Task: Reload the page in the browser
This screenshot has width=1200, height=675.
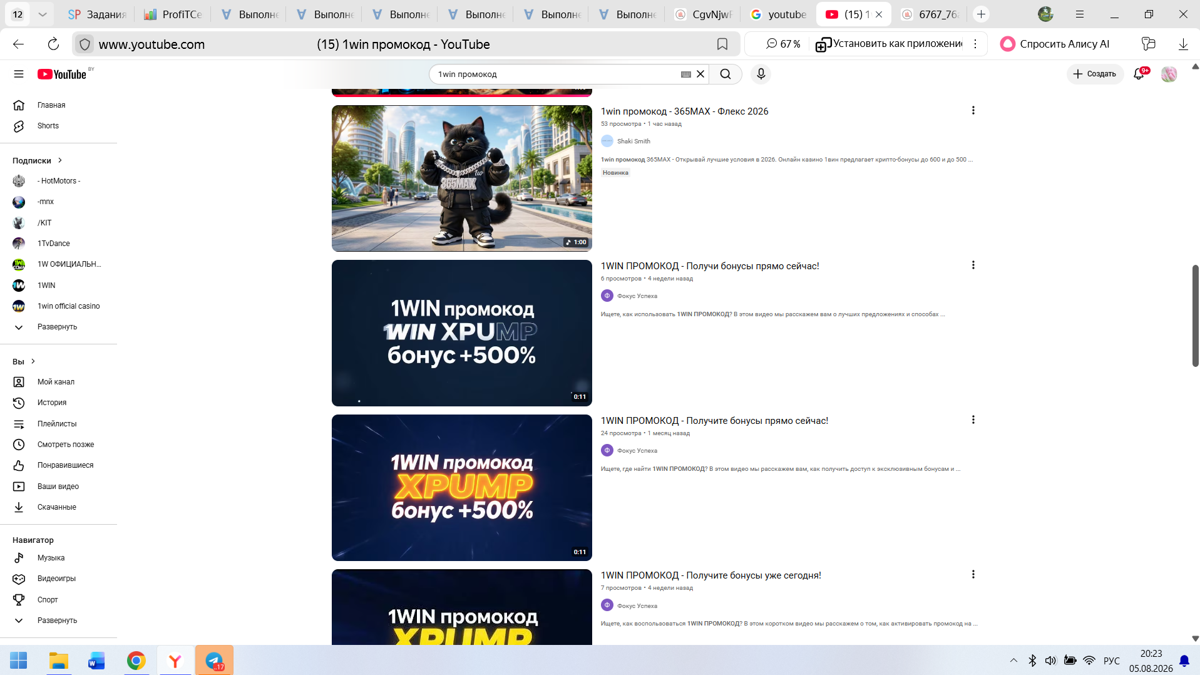Action: click(x=53, y=44)
